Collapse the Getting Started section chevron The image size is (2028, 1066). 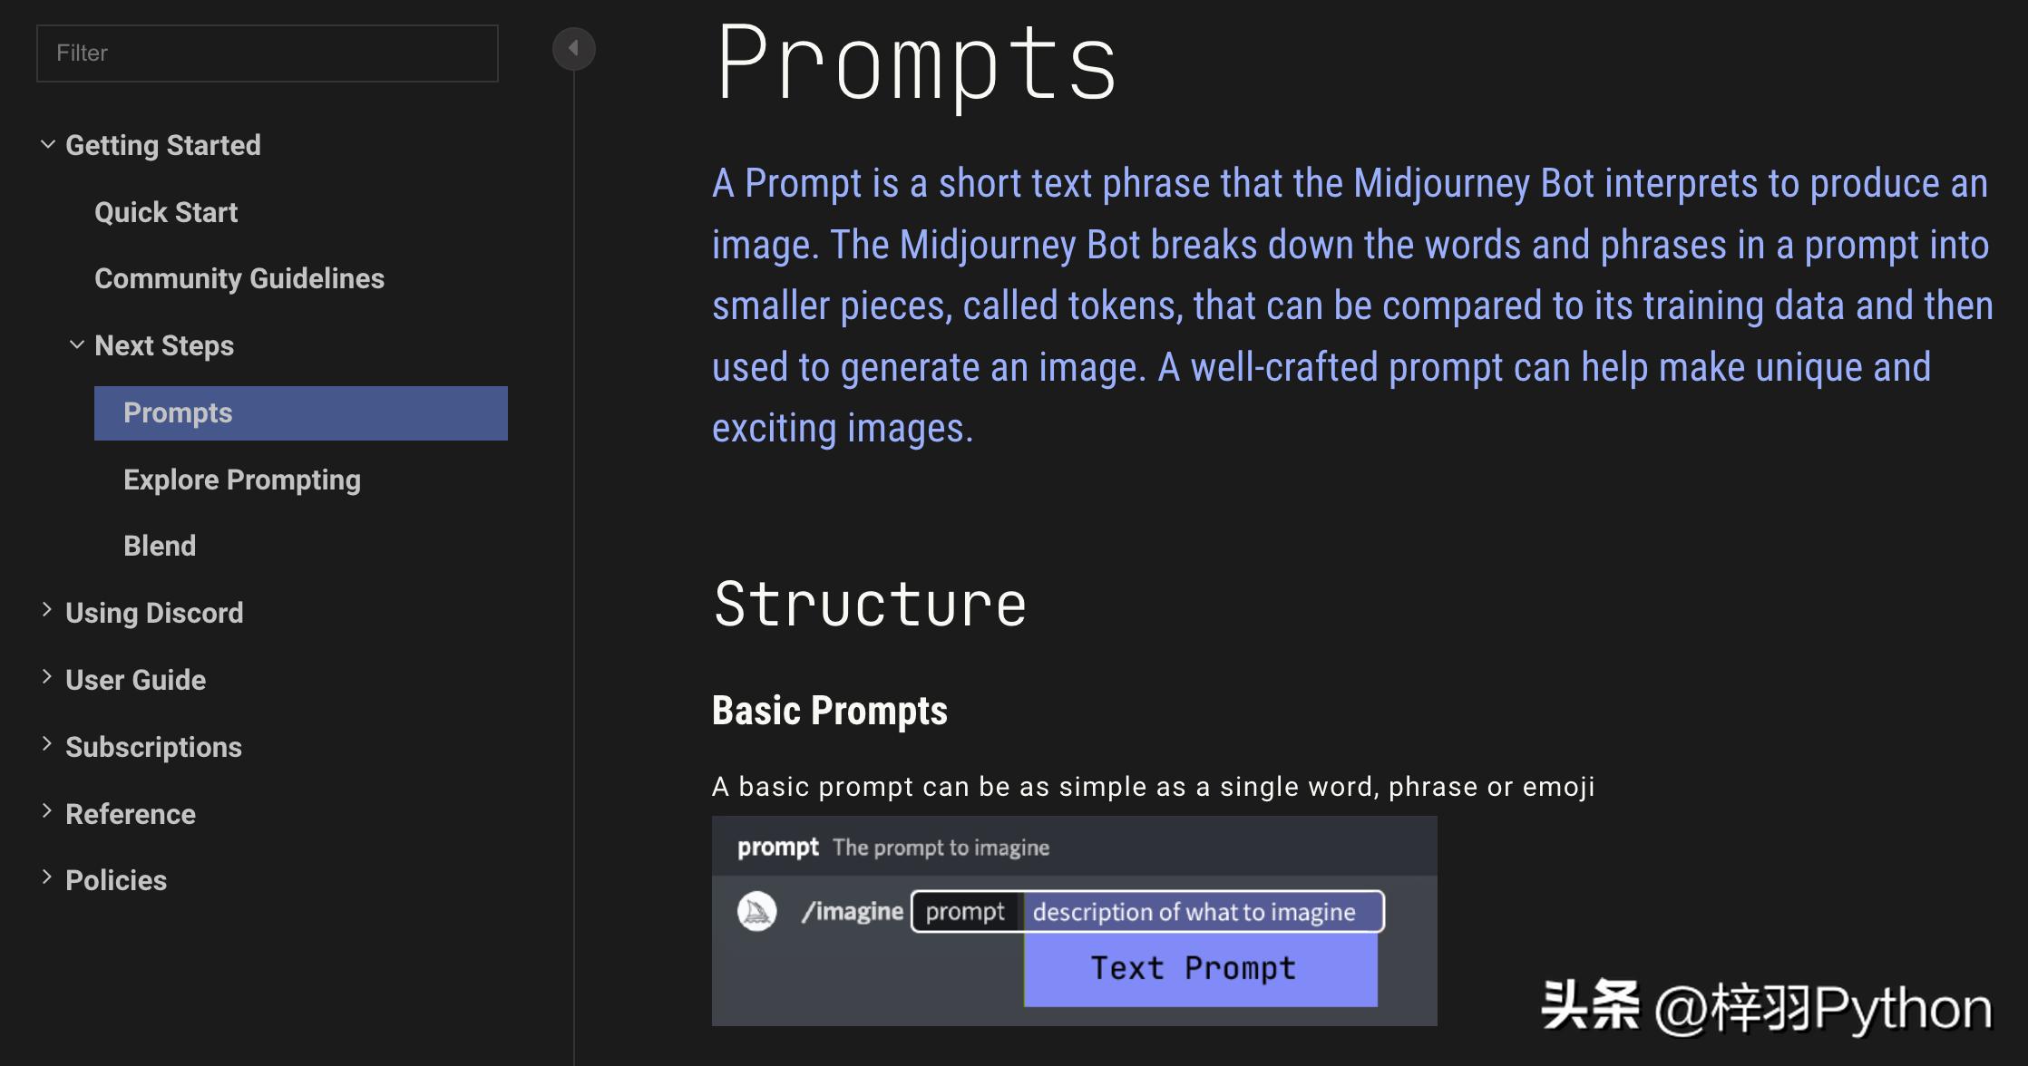(x=48, y=145)
